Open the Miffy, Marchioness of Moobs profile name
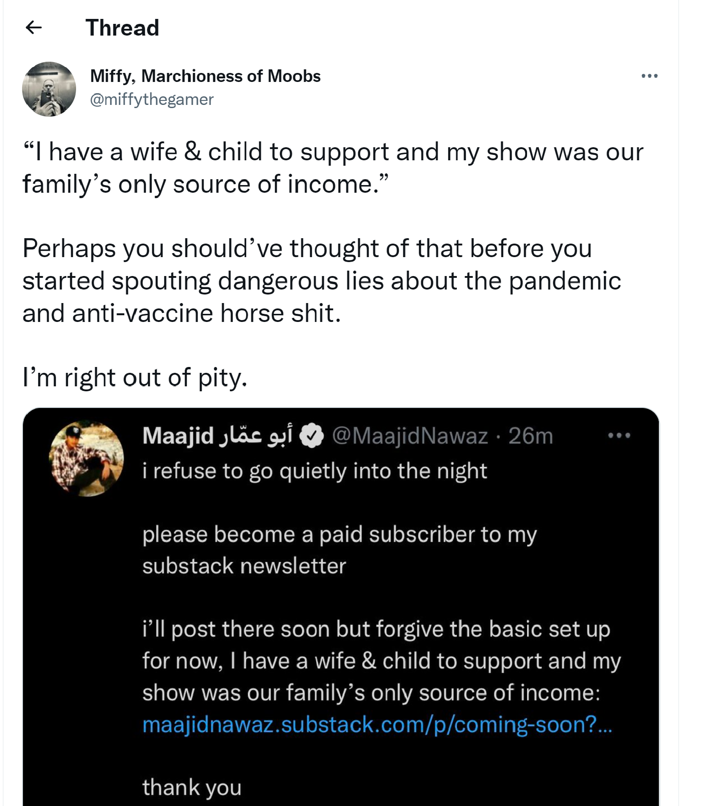Viewport: 703px width, 806px height. click(205, 76)
